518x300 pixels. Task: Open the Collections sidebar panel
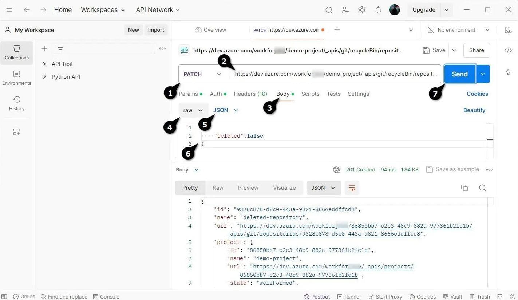[x=17, y=53]
